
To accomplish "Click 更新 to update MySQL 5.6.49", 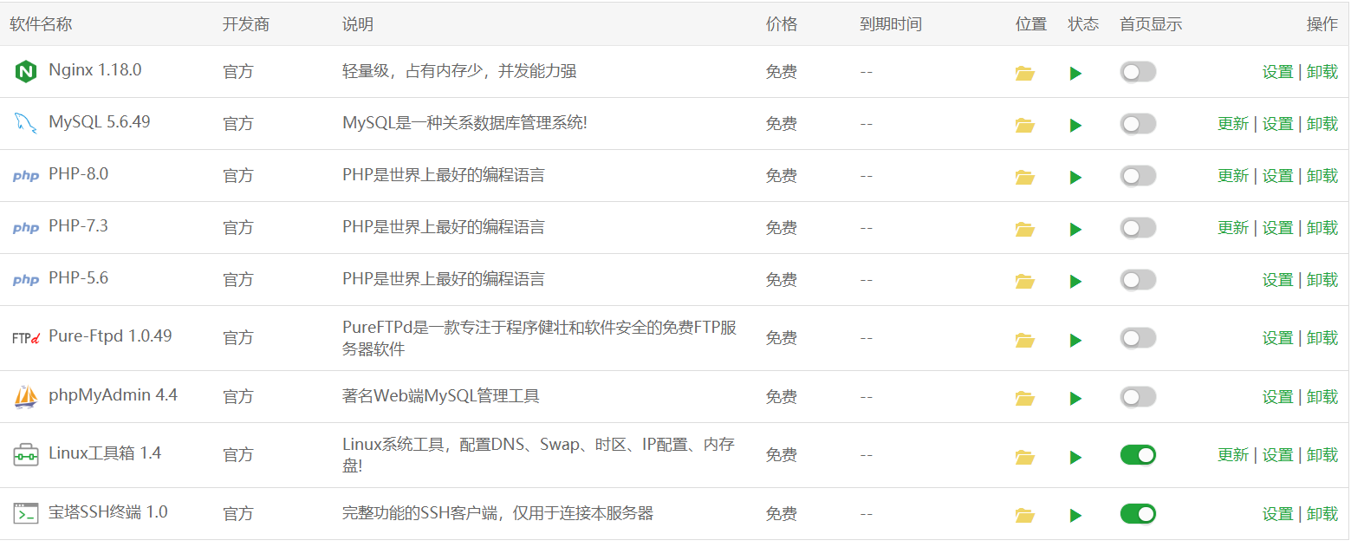I will click(x=1233, y=124).
